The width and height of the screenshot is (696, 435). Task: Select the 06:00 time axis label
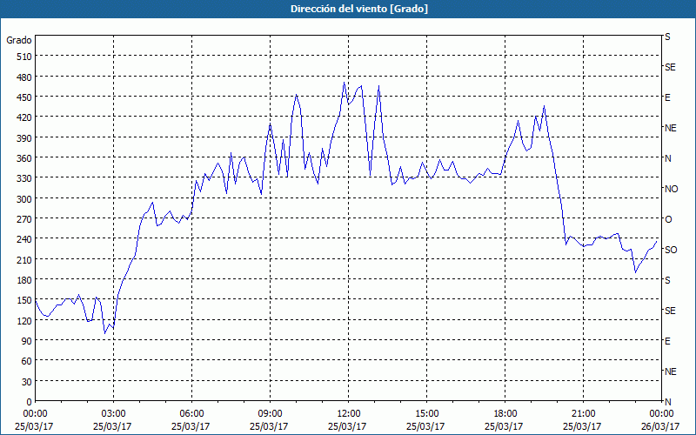191,414
